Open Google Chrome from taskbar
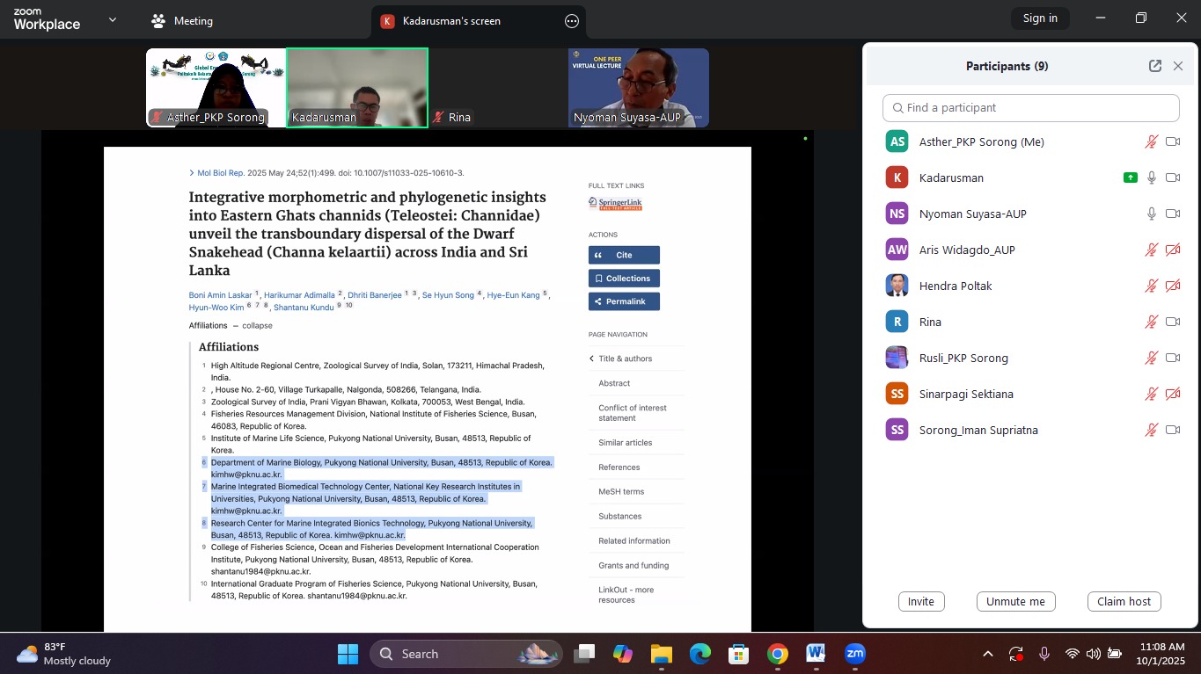This screenshot has width=1201, height=674. coord(777,654)
